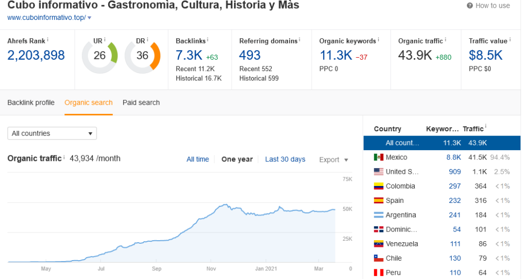The width and height of the screenshot is (523, 279).
Task: Select the One year chart range
Action: click(x=237, y=159)
